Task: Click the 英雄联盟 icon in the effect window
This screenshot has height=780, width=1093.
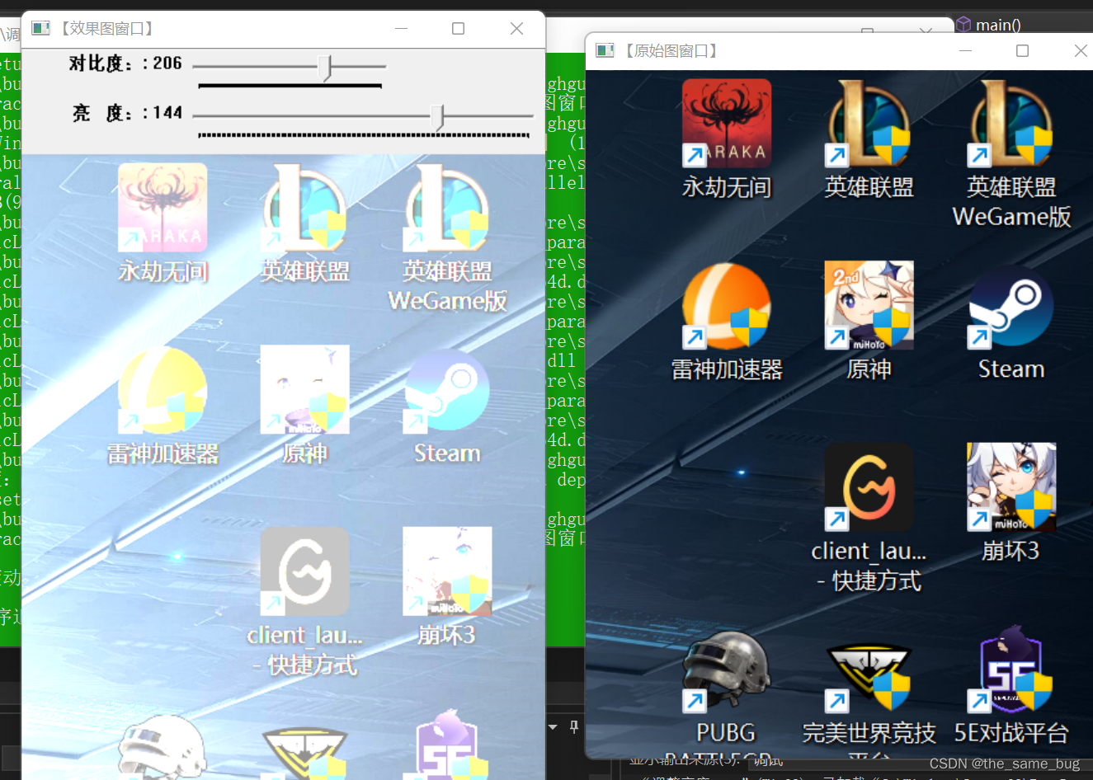Action: point(304,207)
